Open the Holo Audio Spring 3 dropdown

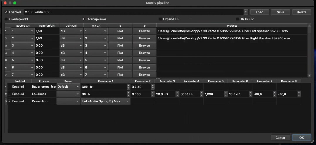[x=106, y=101]
